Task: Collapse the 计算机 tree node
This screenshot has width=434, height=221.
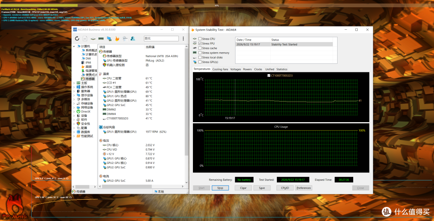Action: click(x=74, y=46)
